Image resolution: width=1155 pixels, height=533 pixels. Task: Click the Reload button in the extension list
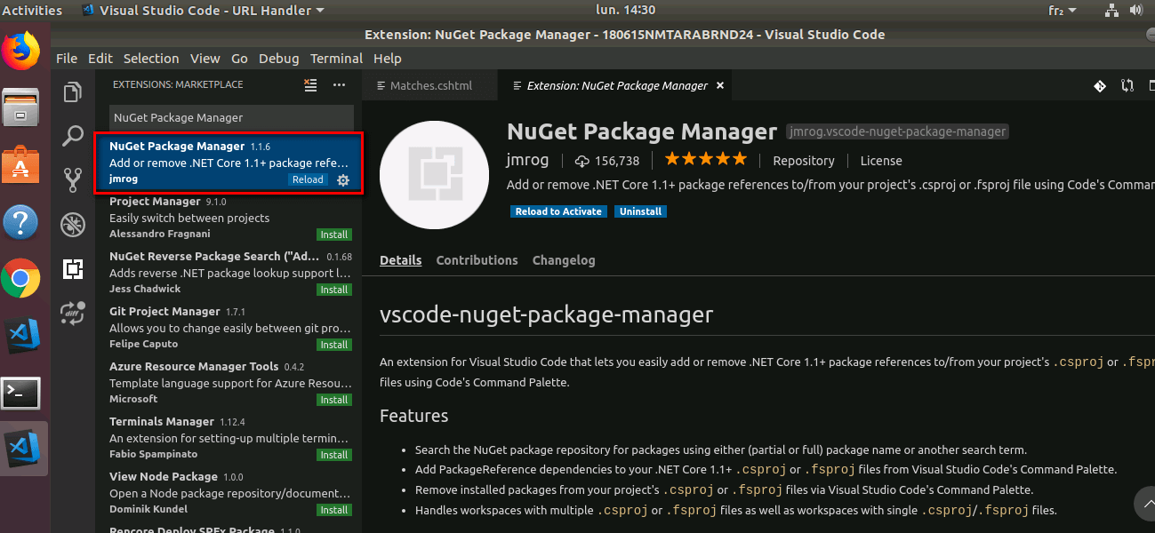pyautogui.click(x=308, y=179)
